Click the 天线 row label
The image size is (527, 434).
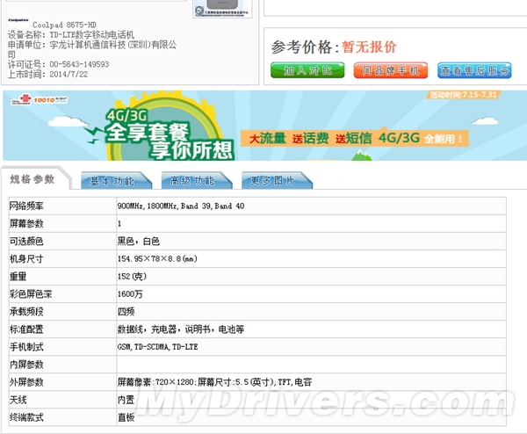18,400
